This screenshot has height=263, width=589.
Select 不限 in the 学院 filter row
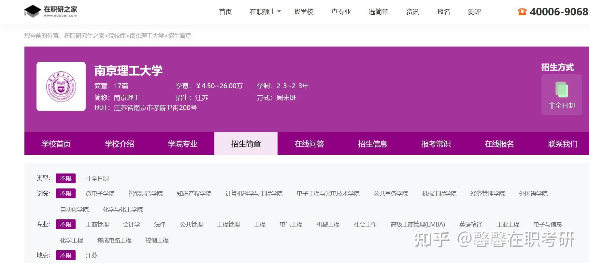pos(66,193)
